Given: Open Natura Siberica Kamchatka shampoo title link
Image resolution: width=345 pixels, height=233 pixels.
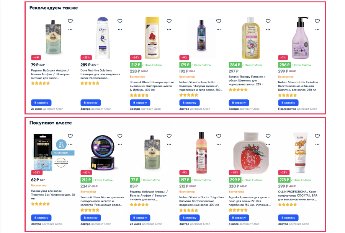Looking at the screenshot, I should (201, 86).
